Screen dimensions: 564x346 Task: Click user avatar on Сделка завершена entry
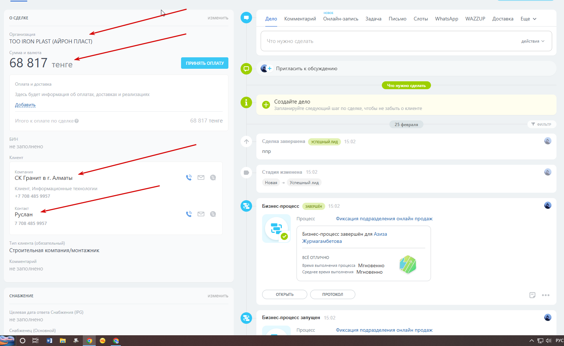pyautogui.click(x=548, y=141)
